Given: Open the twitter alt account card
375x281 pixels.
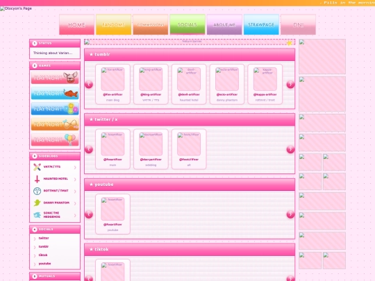Looking at the screenshot, I should pos(189,149).
